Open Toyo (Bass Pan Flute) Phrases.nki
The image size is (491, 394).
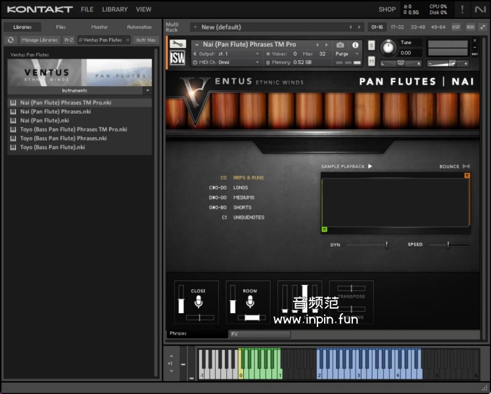[x=63, y=139]
